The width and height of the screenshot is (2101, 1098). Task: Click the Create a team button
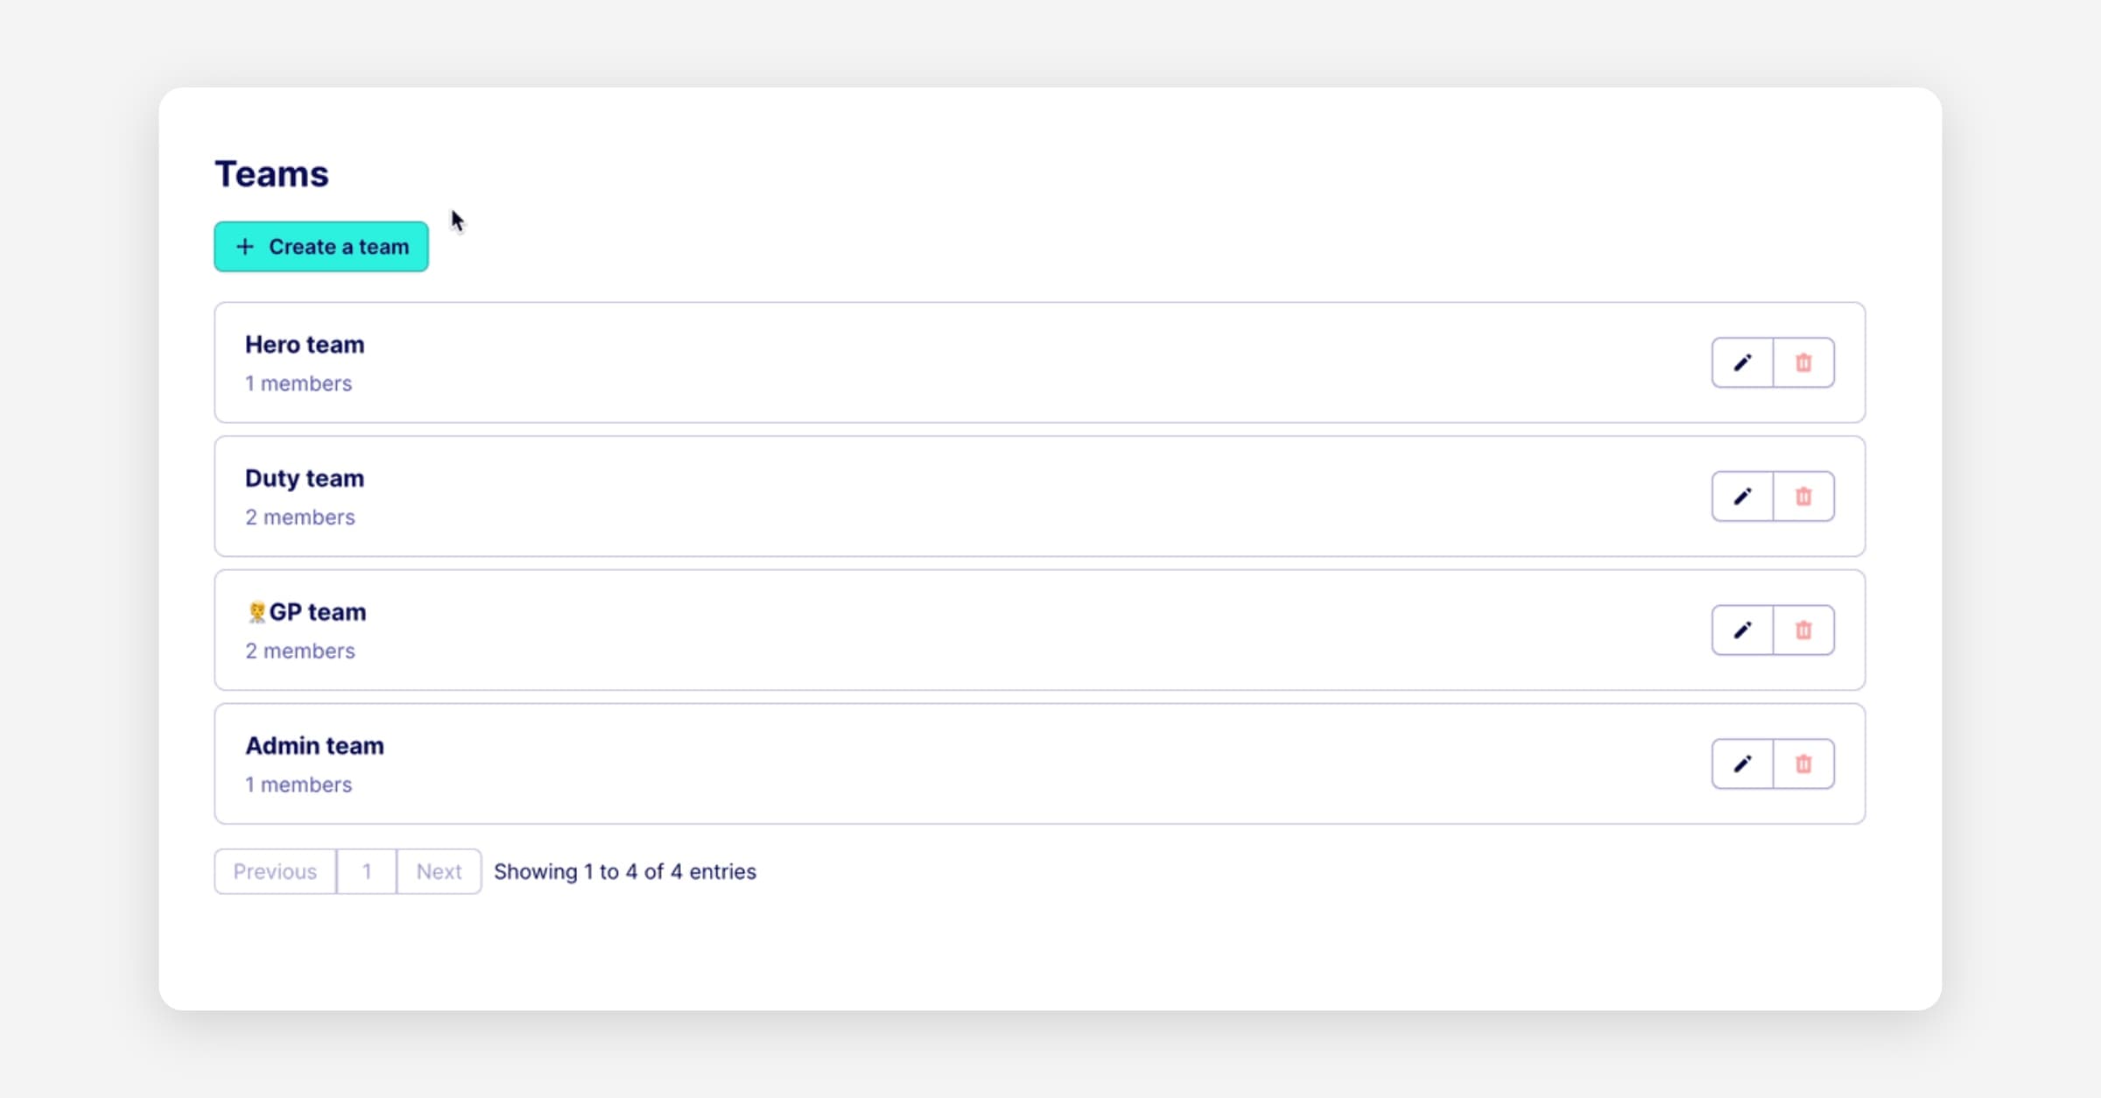pyautogui.click(x=321, y=247)
